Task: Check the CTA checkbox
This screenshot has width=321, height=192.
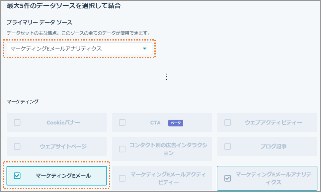Action: [x=122, y=123]
